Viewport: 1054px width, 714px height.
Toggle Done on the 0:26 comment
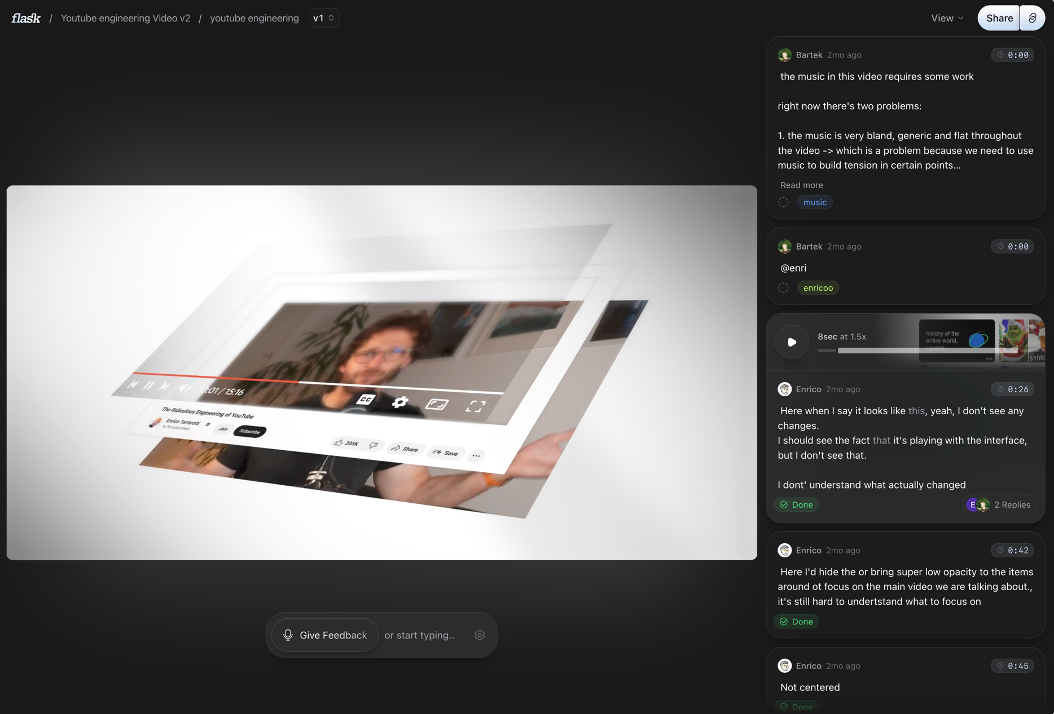pos(796,504)
